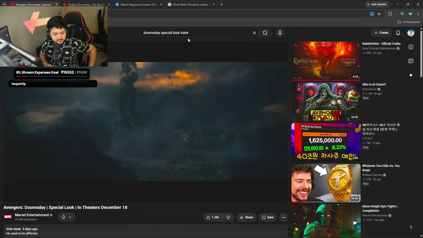Open YouTube notifications bell
The width and height of the screenshot is (423, 238).
(x=398, y=33)
